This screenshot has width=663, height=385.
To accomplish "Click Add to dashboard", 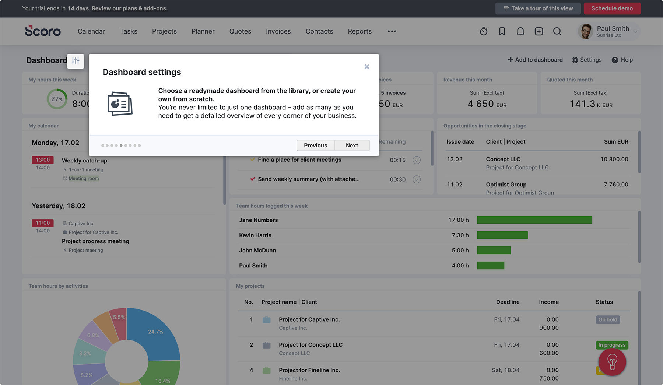I will click(x=535, y=60).
